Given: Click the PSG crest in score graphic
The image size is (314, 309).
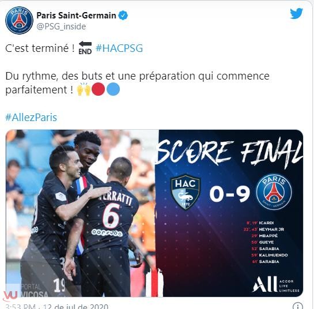Looking at the screenshot, I should point(274,192).
